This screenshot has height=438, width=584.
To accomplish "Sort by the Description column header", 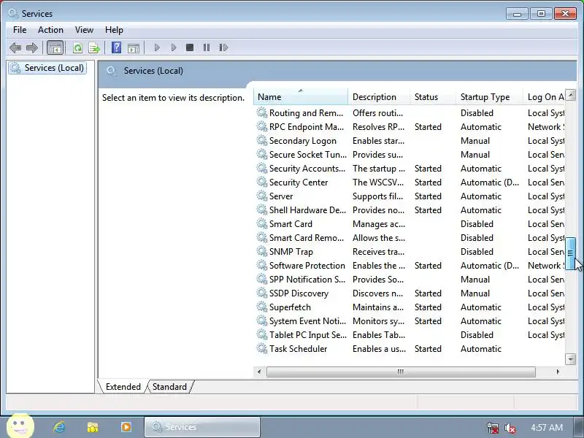I will click(379, 97).
